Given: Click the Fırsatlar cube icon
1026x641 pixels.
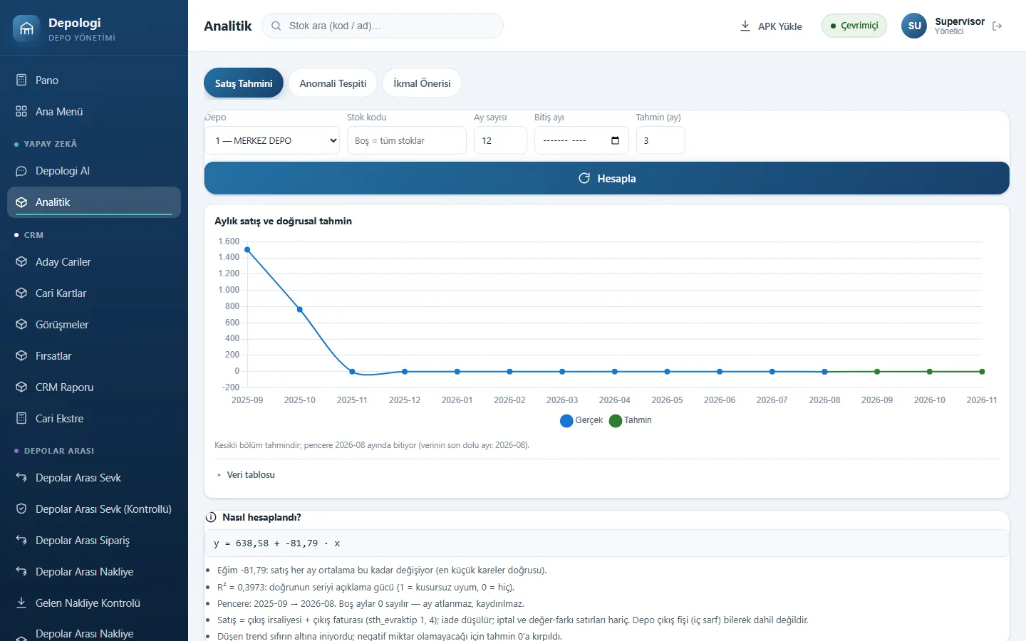Looking at the screenshot, I should (21, 356).
